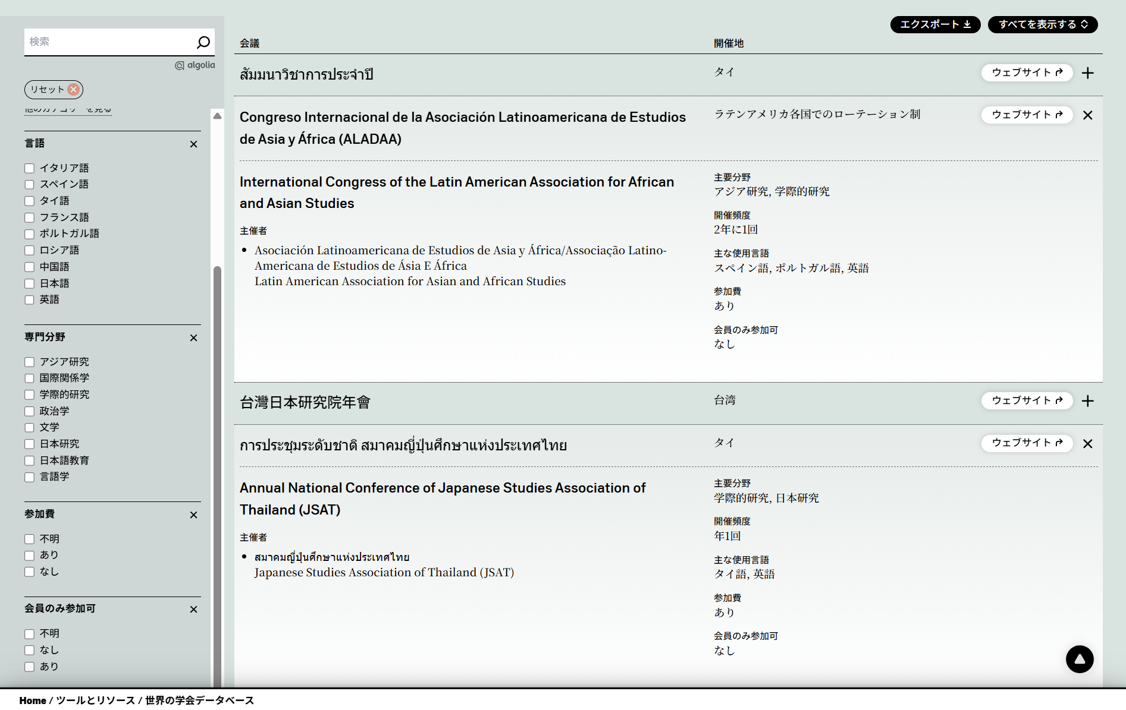Click the scroll-to-top round arrow button
Image resolution: width=1126 pixels, height=710 pixels.
(1079, 659)
